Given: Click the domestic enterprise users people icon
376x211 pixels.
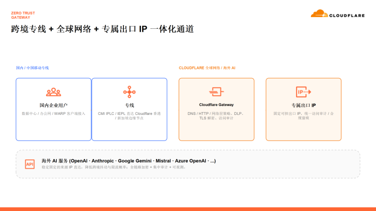Looking at the screenshot, I should click(54, 92).
